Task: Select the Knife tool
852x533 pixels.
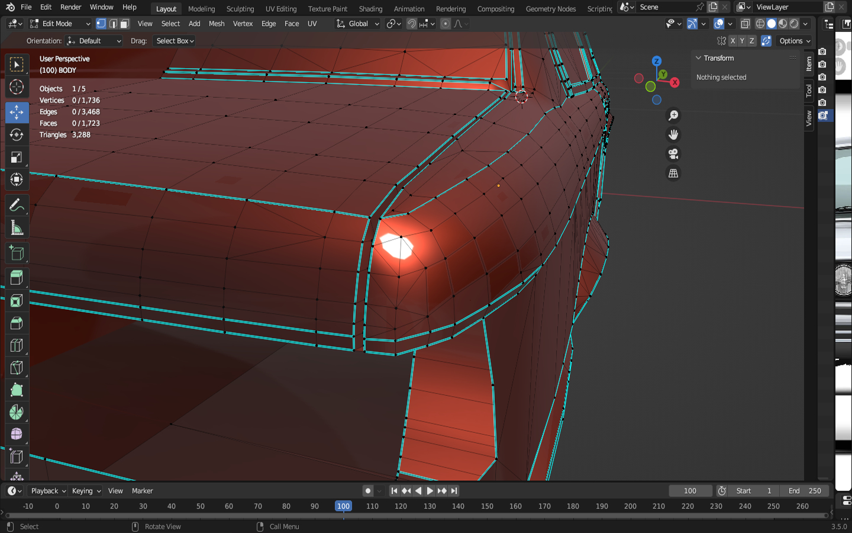Action: 17,368
